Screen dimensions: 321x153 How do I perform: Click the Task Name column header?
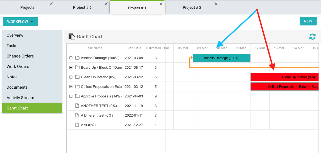(x=94, y=48)
